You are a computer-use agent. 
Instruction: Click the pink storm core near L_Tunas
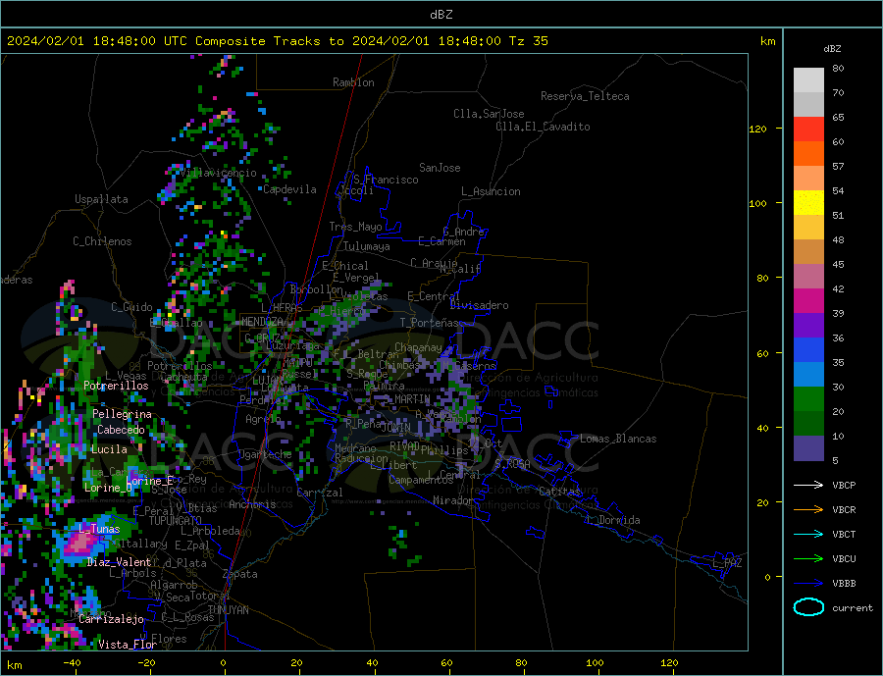point(81,543)
